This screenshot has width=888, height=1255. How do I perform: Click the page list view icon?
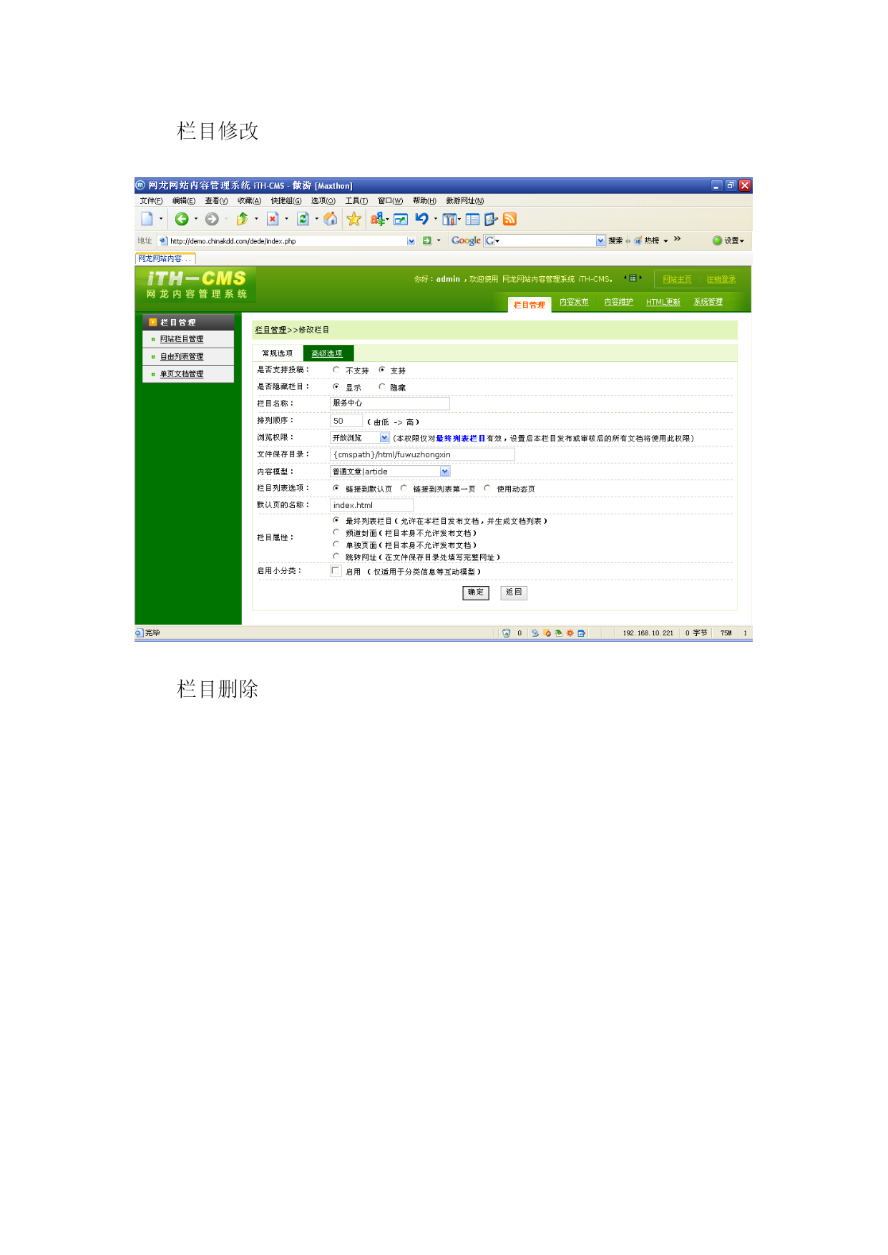point(472,219)
